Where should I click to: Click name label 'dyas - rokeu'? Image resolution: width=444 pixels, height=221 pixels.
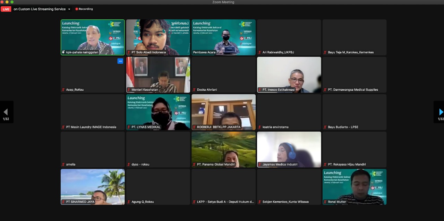(x=140, y=165)
